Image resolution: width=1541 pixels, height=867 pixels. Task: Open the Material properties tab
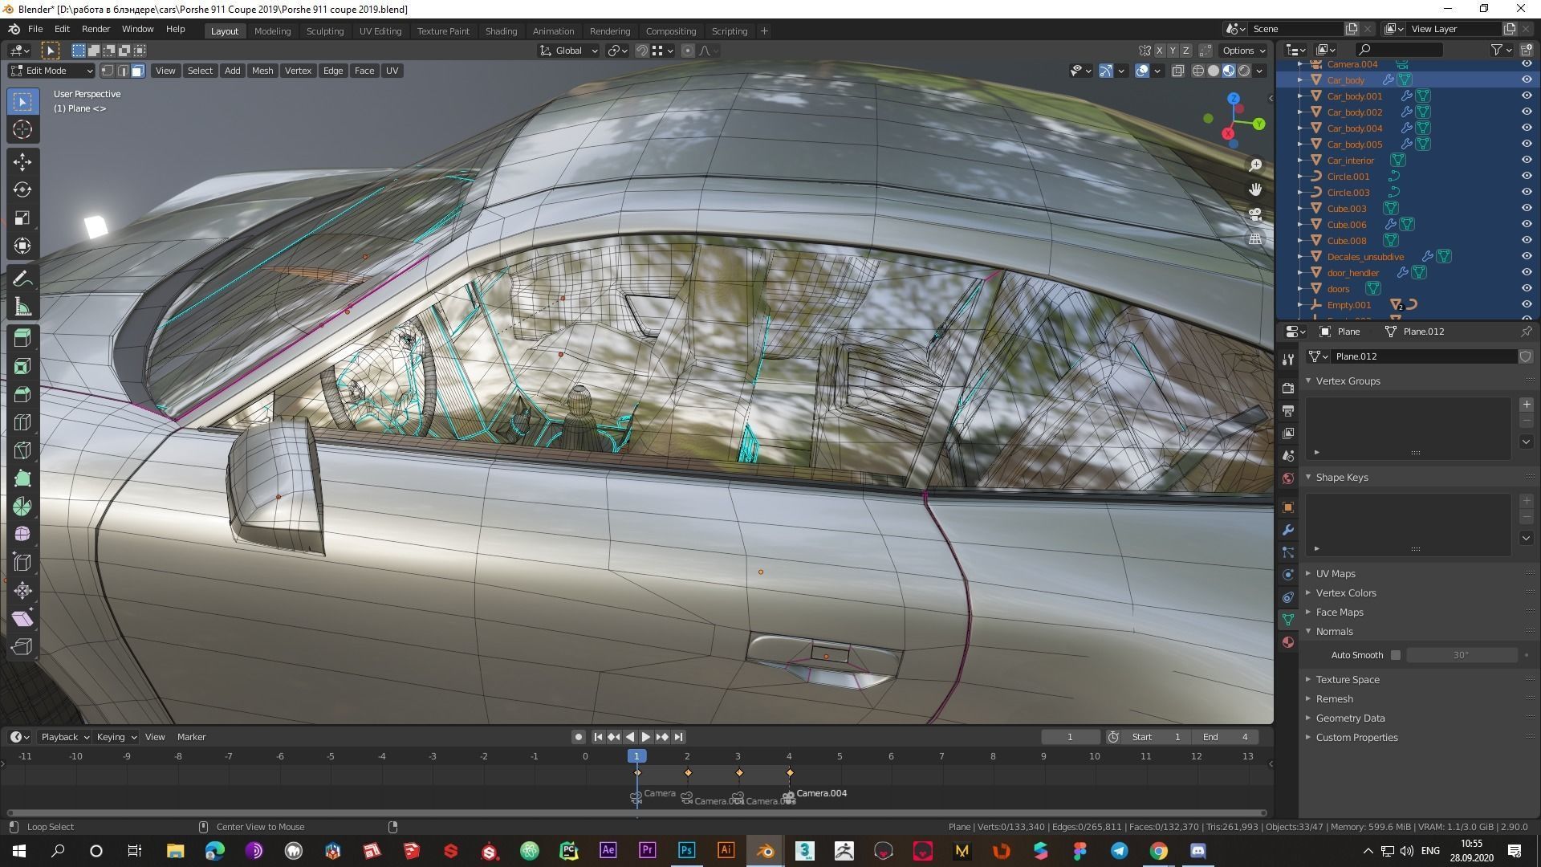pyautogui.click(x=1288, y=642)
